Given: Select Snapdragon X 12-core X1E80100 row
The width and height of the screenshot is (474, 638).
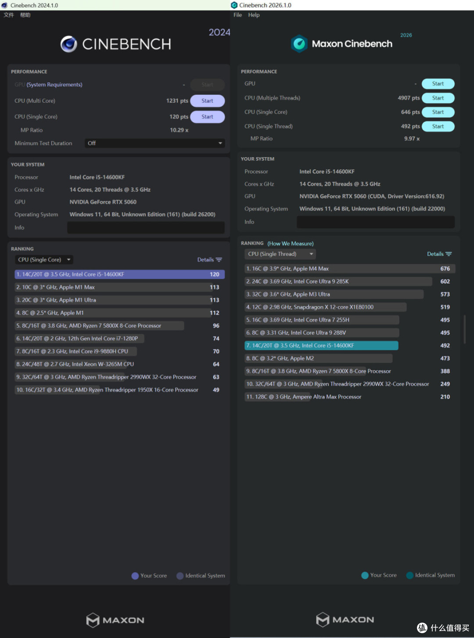Looking at the screenshot, I should pos(350,307).
